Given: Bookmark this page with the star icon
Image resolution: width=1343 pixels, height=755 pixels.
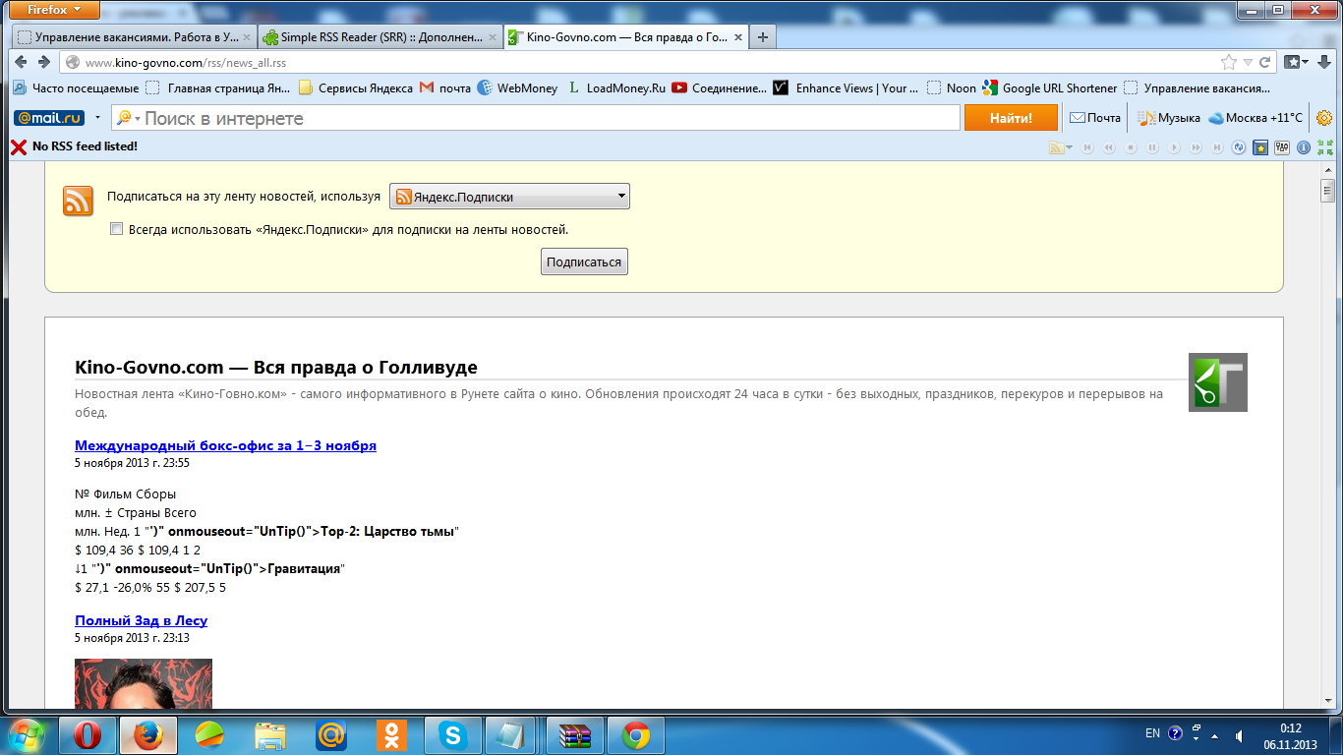Looking at the screenshot, I should point(1229,62).
